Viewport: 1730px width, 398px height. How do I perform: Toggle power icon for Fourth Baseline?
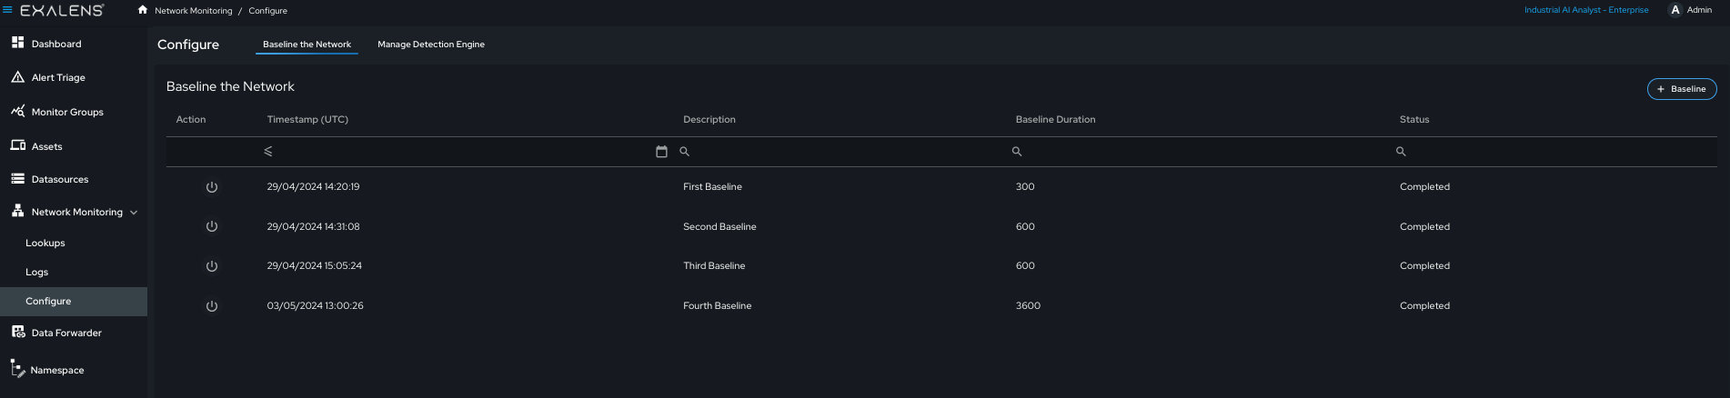coord(212,306)
